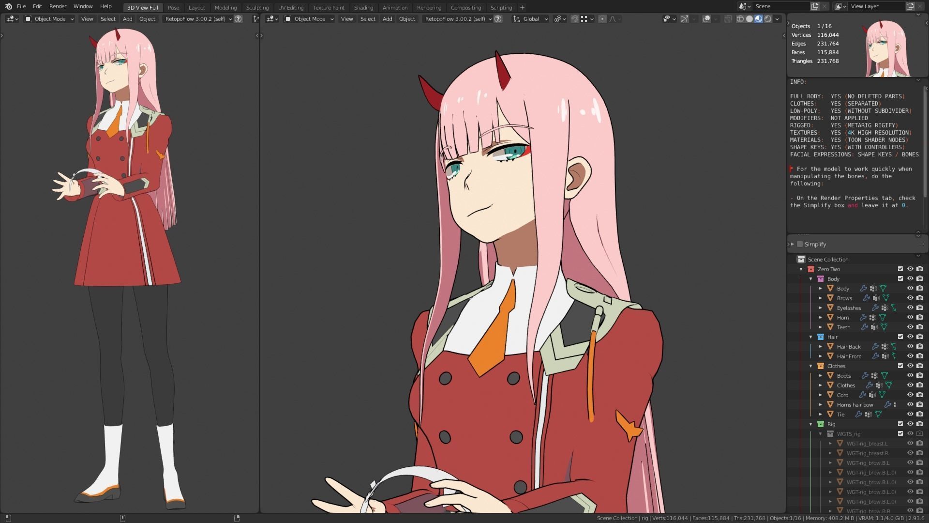Open RetopoFlow 3.00.2 dropdown in right viewport
Image resolution: width=929 pixels, height=523 pixels.
click(x=457, y=19)
